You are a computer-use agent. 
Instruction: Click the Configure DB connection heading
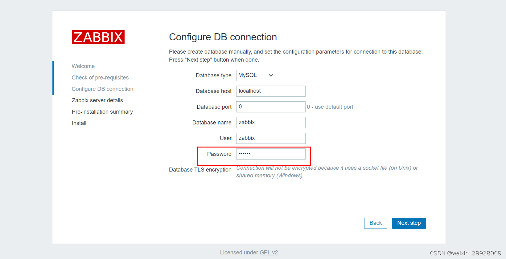[x=223, y=37]
